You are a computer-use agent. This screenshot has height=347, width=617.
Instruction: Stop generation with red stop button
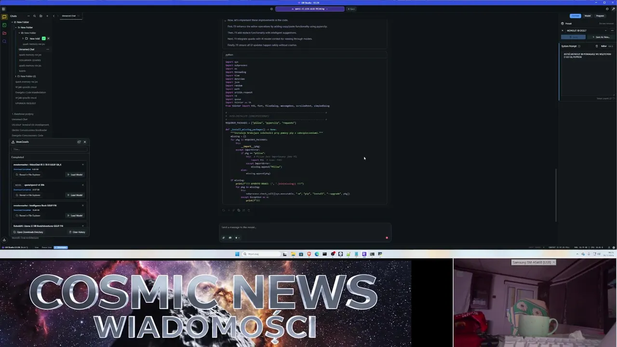click(x=387, y=238)
